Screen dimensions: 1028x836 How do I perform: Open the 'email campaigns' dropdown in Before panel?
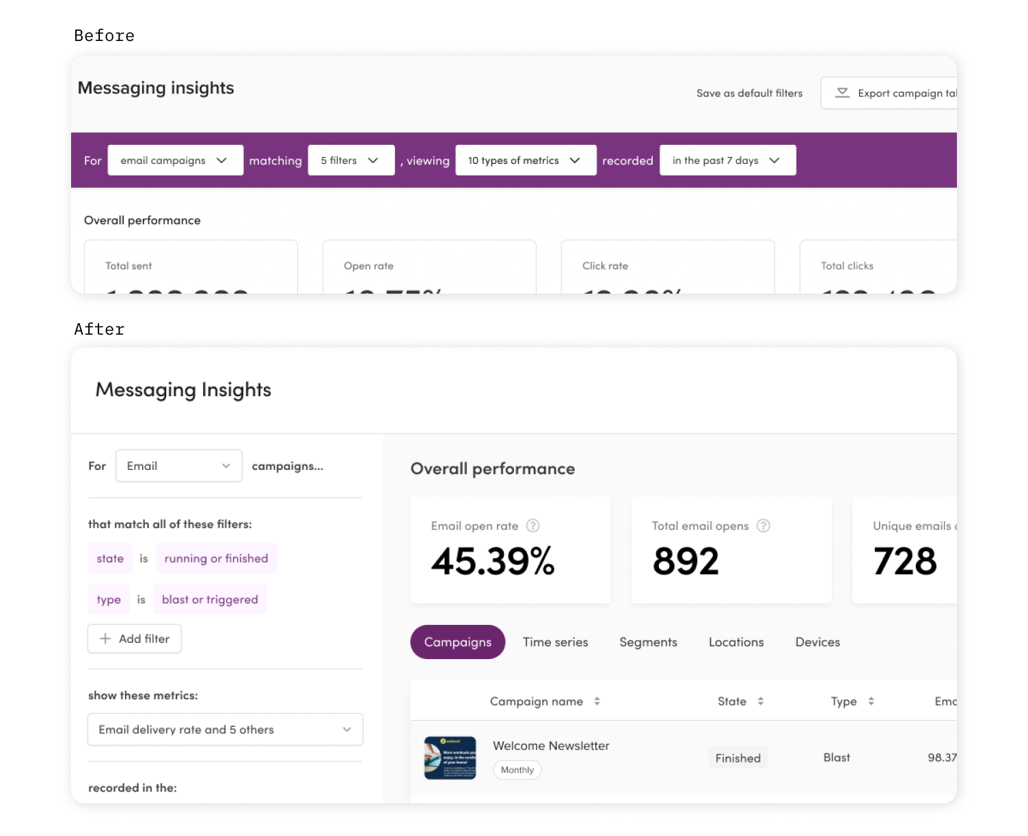click(x=176, y=160)
